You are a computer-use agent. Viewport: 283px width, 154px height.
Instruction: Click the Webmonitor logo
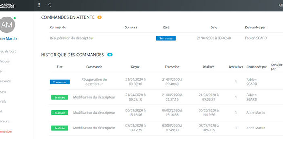point(7,5)
